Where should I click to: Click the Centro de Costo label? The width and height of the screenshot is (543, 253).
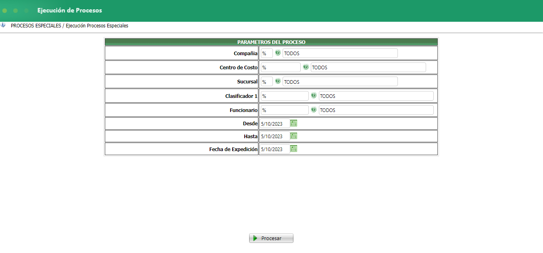click(x=239, y=67)
